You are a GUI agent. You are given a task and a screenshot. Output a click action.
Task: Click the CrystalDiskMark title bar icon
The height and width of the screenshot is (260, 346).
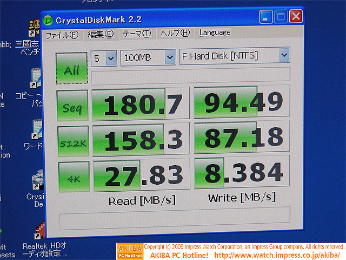click(48, 21)
